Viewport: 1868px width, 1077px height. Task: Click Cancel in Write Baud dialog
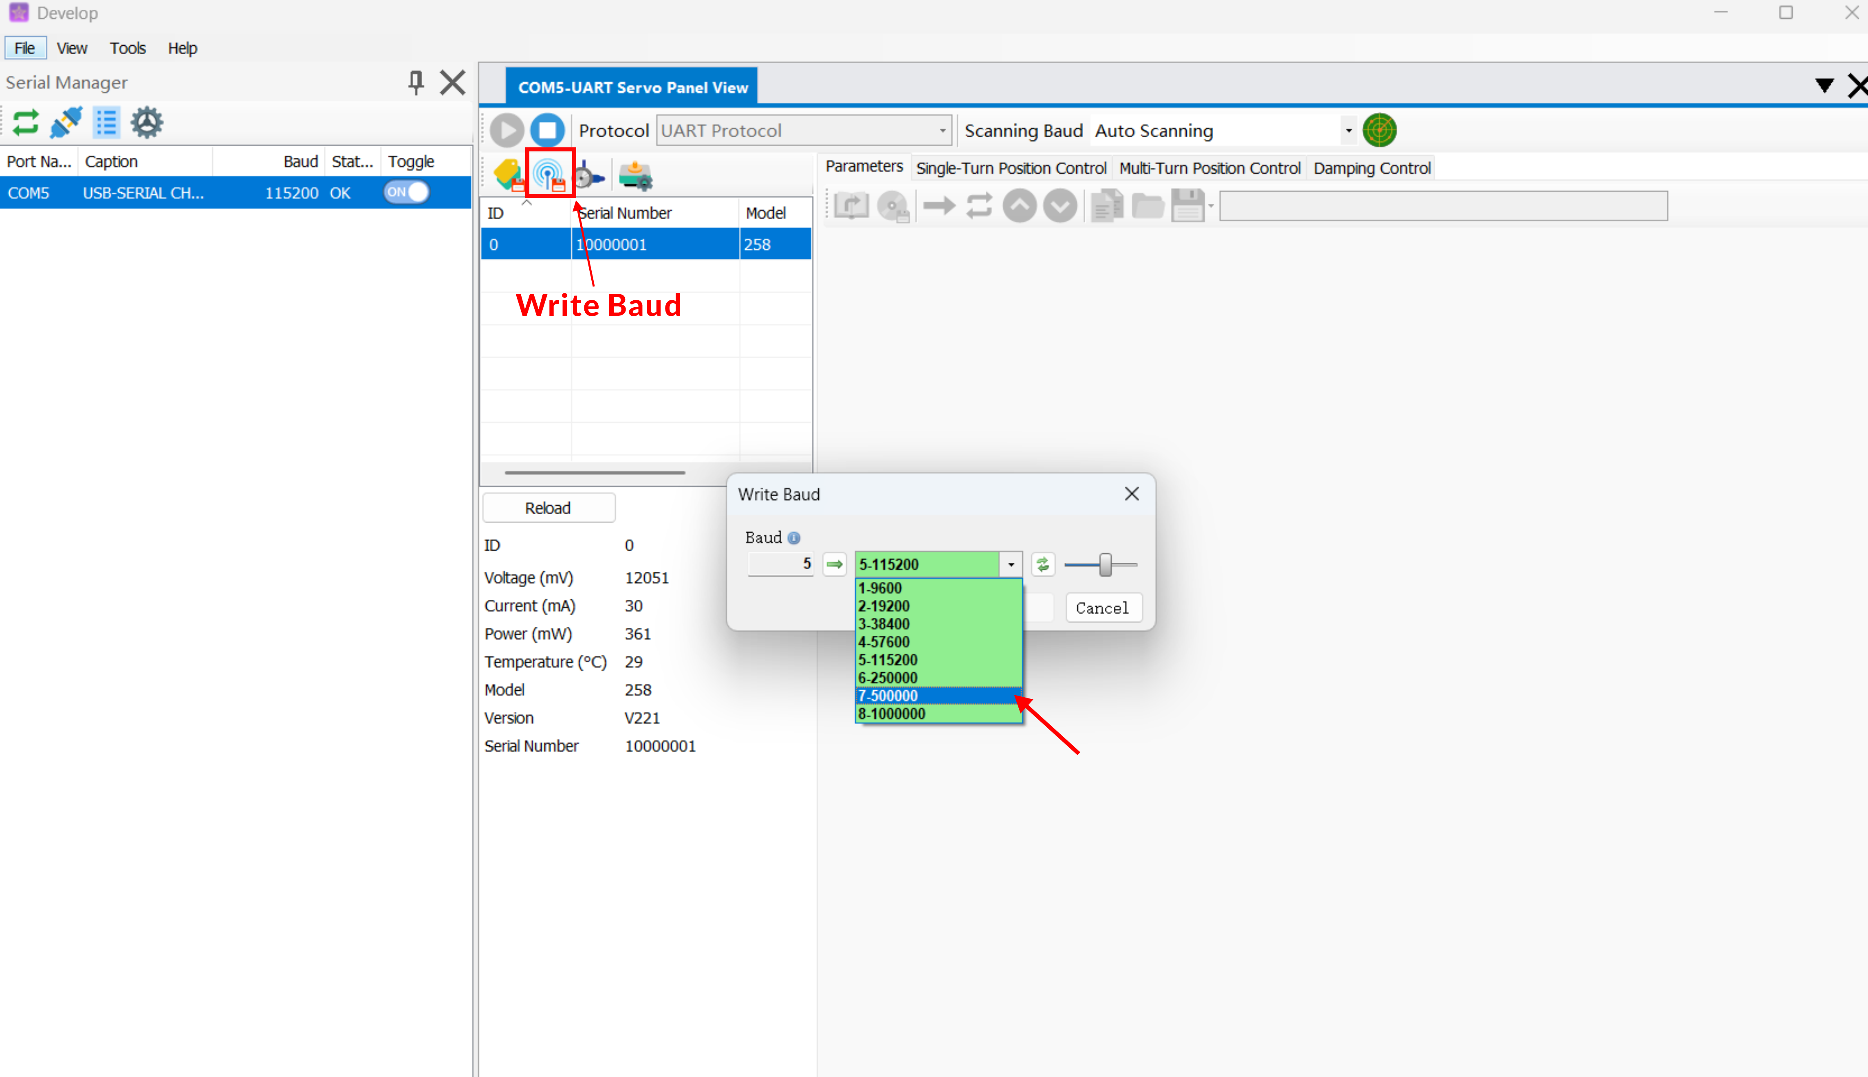[1102, 608]
